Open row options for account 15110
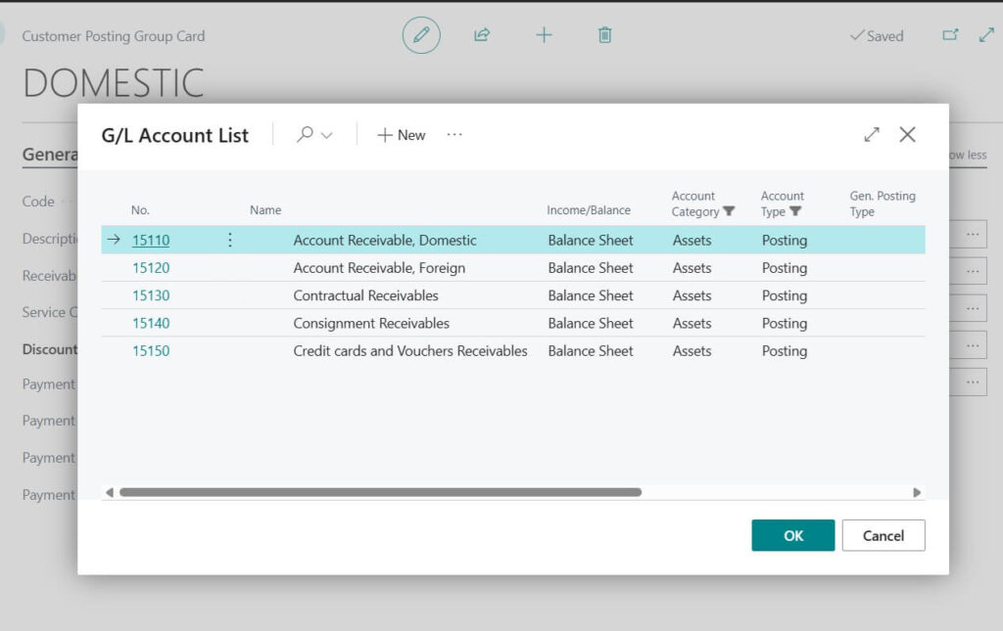 (230, 240)
